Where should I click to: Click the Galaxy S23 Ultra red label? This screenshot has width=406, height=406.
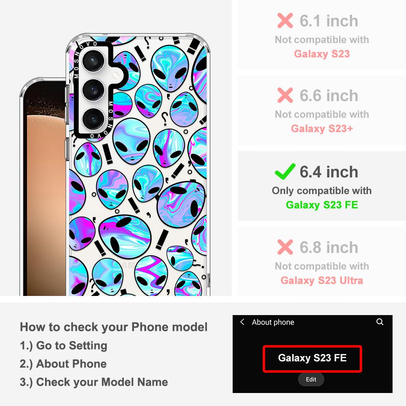(322, 280)
